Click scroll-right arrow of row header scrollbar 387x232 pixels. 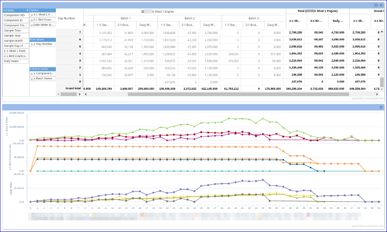pyautogui.click(x=79, y=94)
